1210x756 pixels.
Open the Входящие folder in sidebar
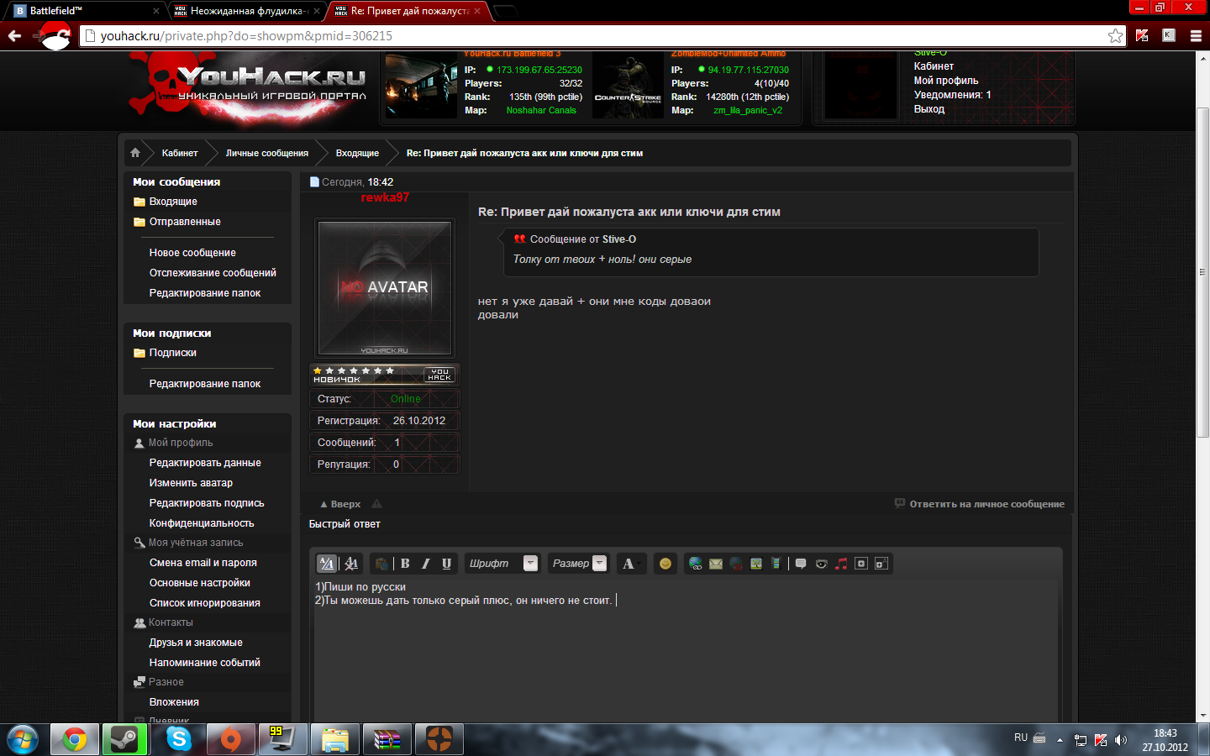(173, 202)
